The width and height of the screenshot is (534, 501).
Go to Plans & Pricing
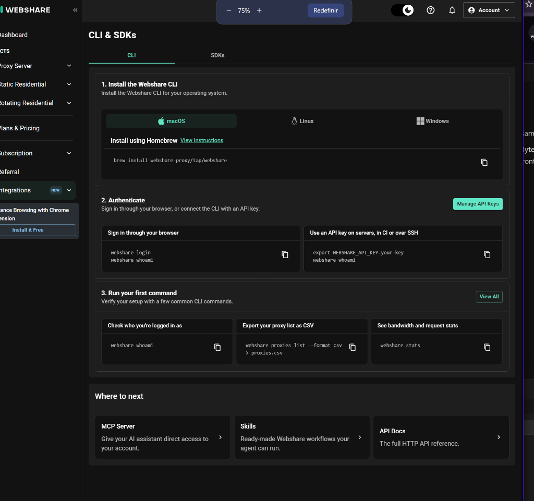click(20, 128)
